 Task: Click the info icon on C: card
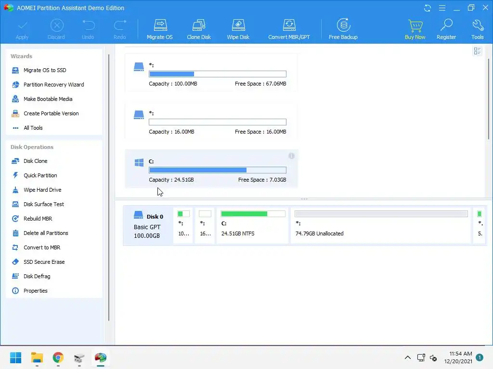tap(291, 156)
